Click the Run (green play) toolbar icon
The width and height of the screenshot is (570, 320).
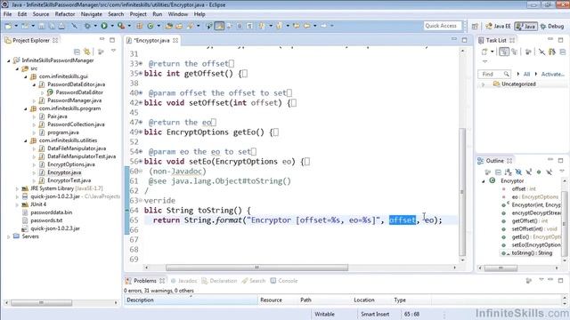point(104,26)
